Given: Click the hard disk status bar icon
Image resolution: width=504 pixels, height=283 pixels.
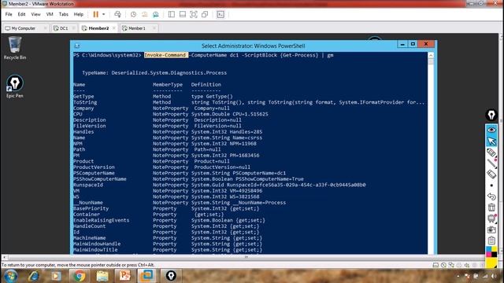Looking at the screenshot, I should [435, 265].
